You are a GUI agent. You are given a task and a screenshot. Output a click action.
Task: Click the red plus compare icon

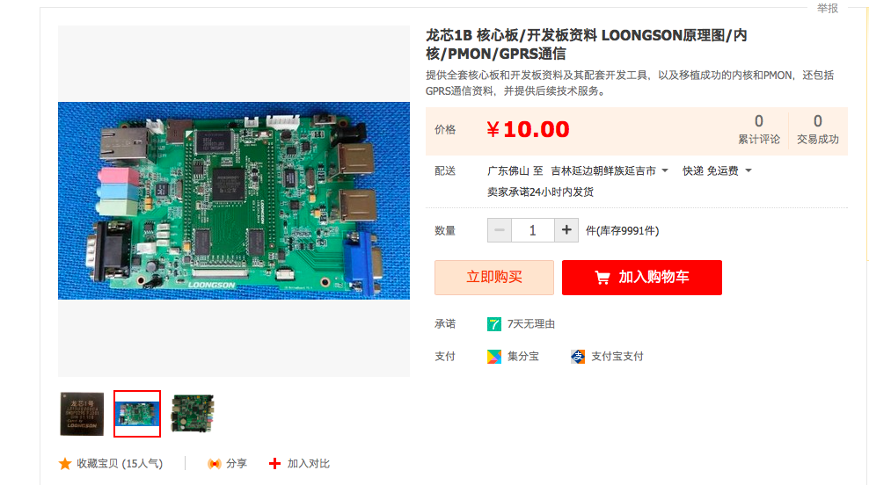[x=274, y=463]
